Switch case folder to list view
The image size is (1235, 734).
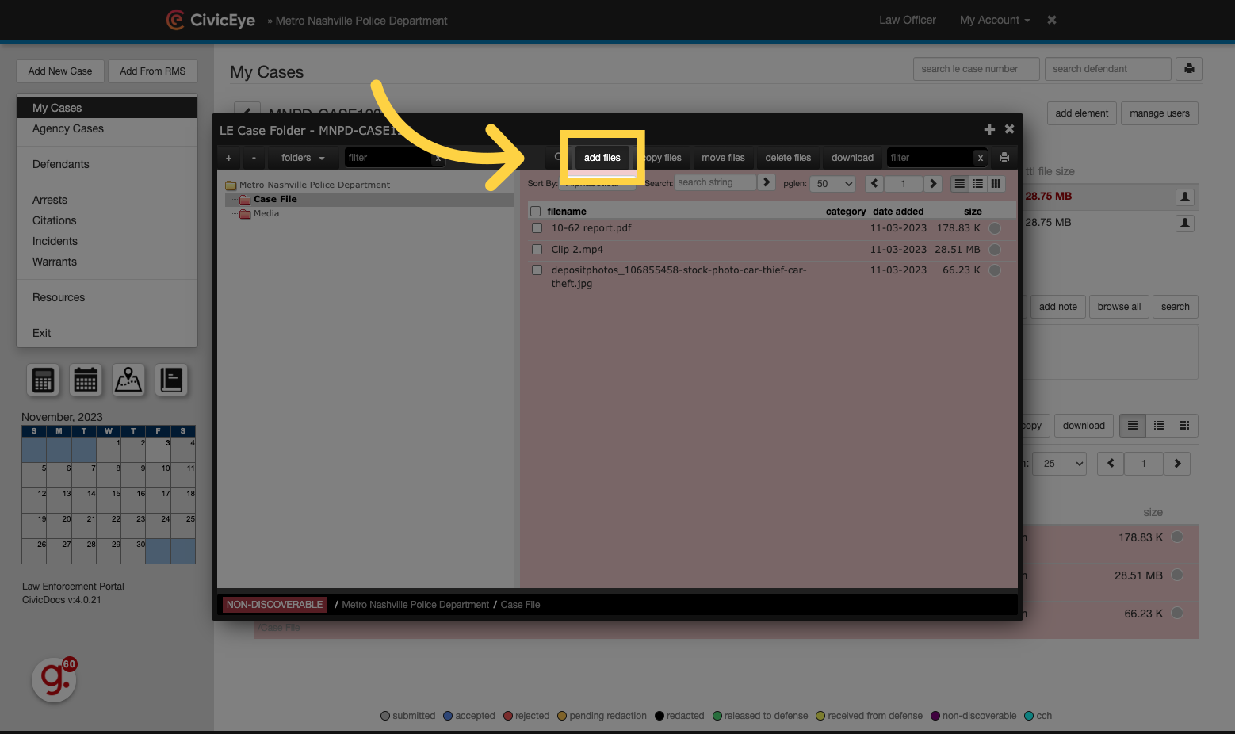pyautogui.click(x=959, y=183)
